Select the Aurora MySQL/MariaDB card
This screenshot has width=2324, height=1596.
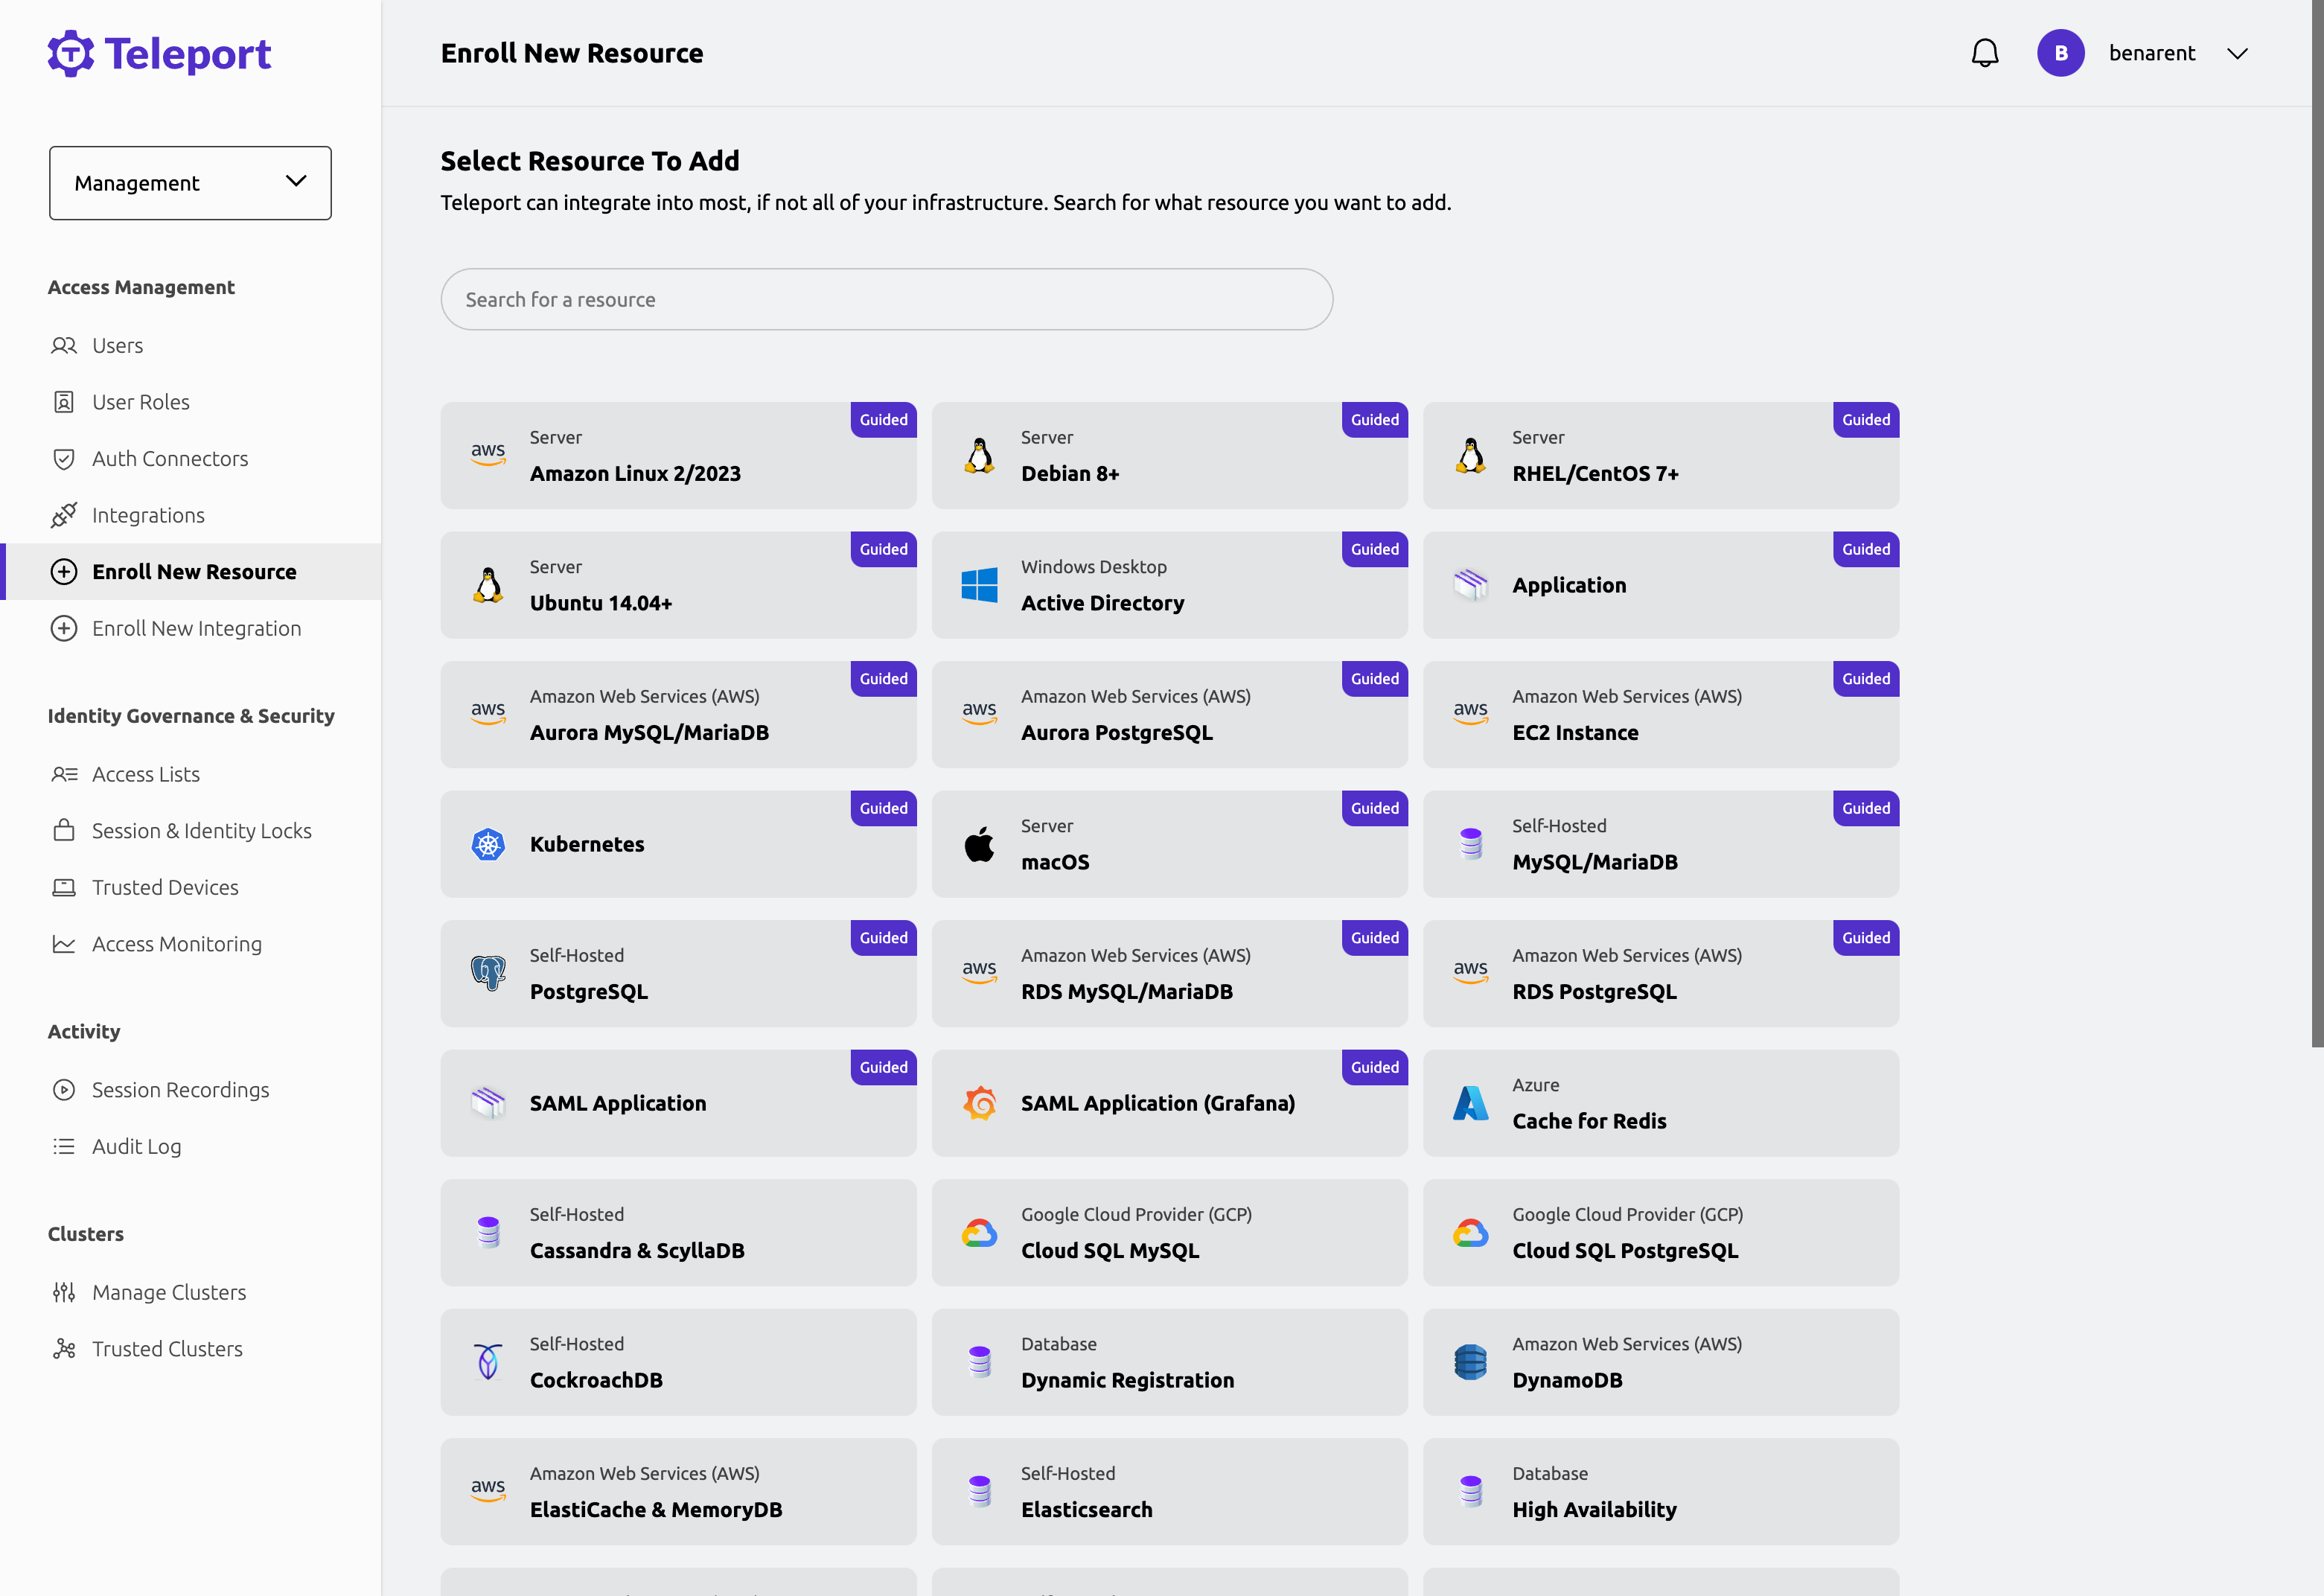(678, 715)
